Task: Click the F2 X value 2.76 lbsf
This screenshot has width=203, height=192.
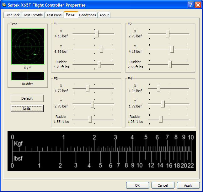Action: tap(135, 36)
